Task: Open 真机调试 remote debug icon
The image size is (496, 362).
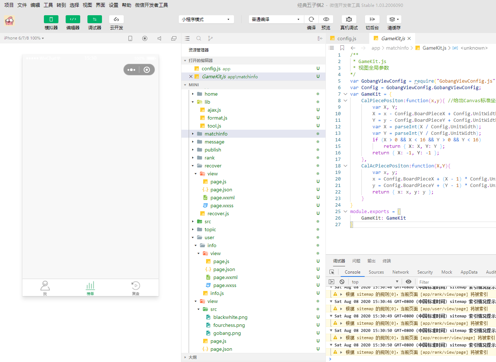Action: tap(349, 19)
